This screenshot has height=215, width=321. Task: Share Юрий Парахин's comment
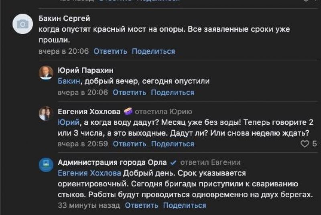coord(173,93)
